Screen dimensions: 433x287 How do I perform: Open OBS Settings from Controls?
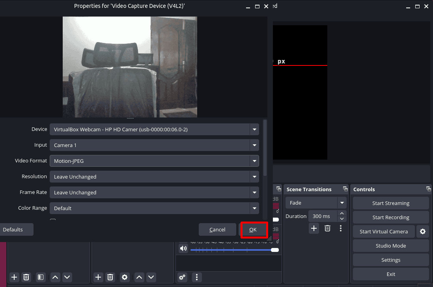(391, 260)
